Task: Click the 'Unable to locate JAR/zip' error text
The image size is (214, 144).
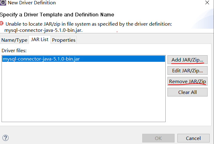Action: [88, 27]
